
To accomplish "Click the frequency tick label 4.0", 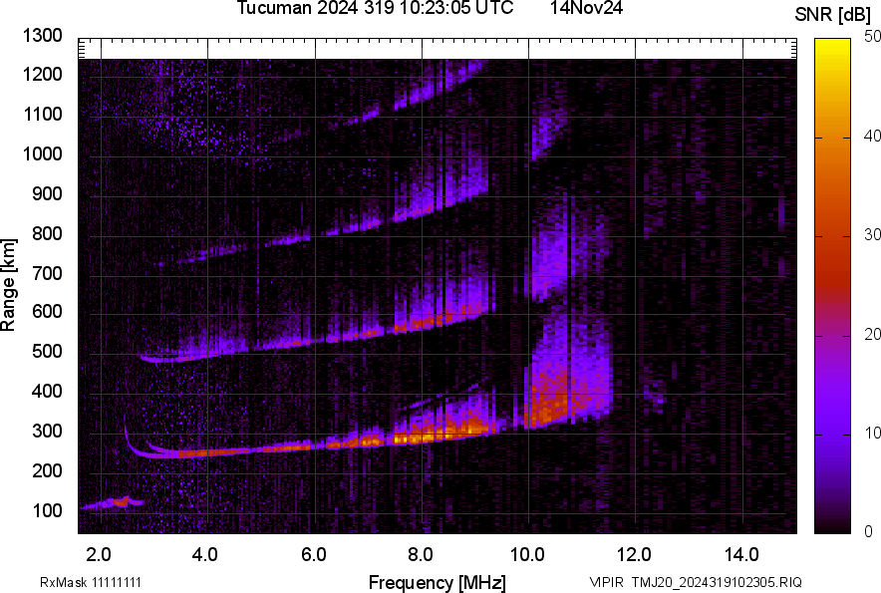I will (x=204, y=555).
